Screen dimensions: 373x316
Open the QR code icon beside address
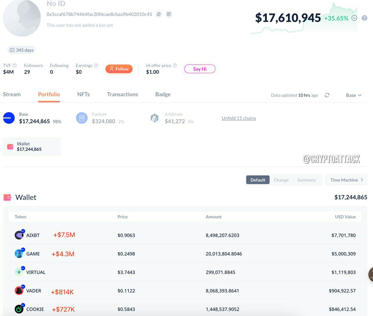click(169, 14)
